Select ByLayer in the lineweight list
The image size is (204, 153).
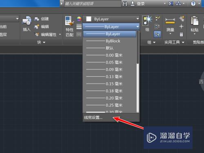pyautogui.click(x=110, y=34)
